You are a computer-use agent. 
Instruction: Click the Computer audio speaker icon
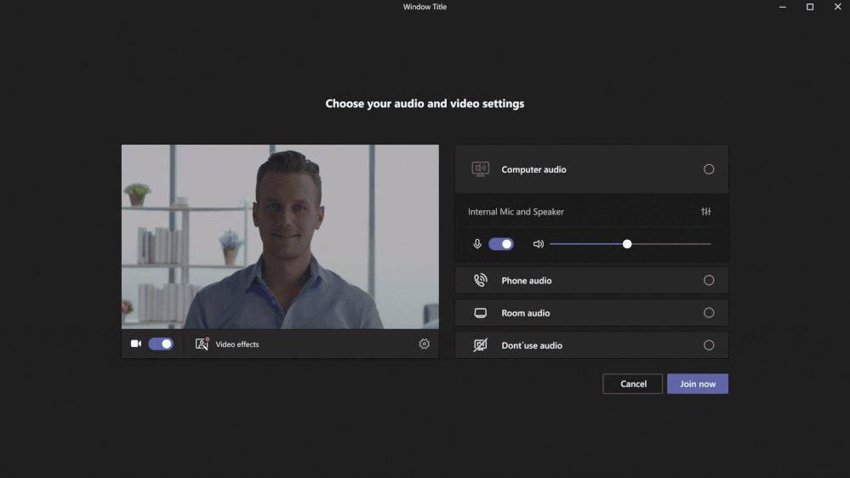click(481, 169)
